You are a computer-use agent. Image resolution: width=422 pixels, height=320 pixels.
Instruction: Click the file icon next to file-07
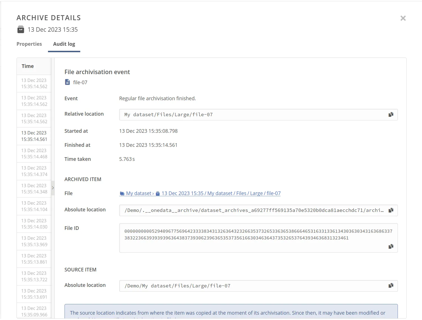[67, 82]
